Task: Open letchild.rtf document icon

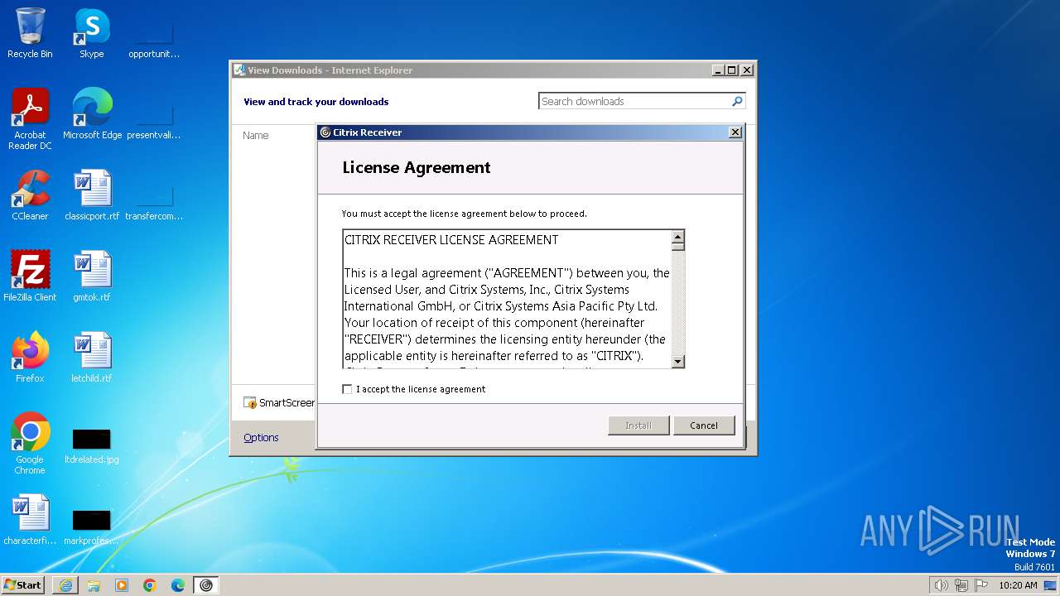Action: (x=92, y=357)
